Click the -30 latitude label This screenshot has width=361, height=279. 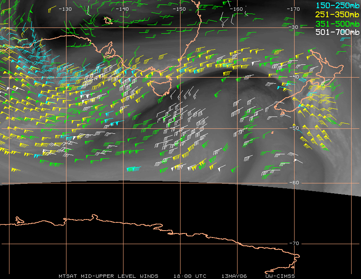[x=294, y=27]
